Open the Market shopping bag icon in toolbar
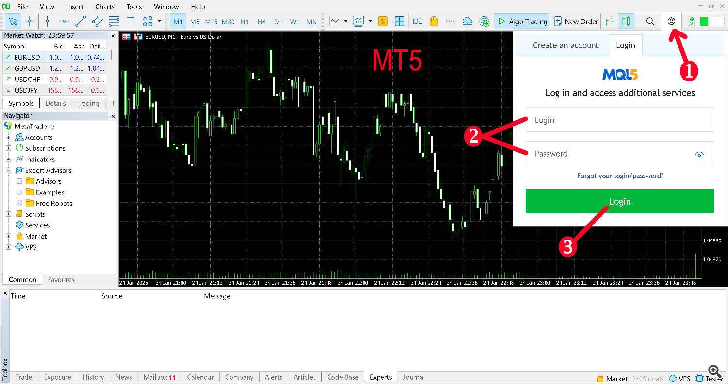 (434, 21)
